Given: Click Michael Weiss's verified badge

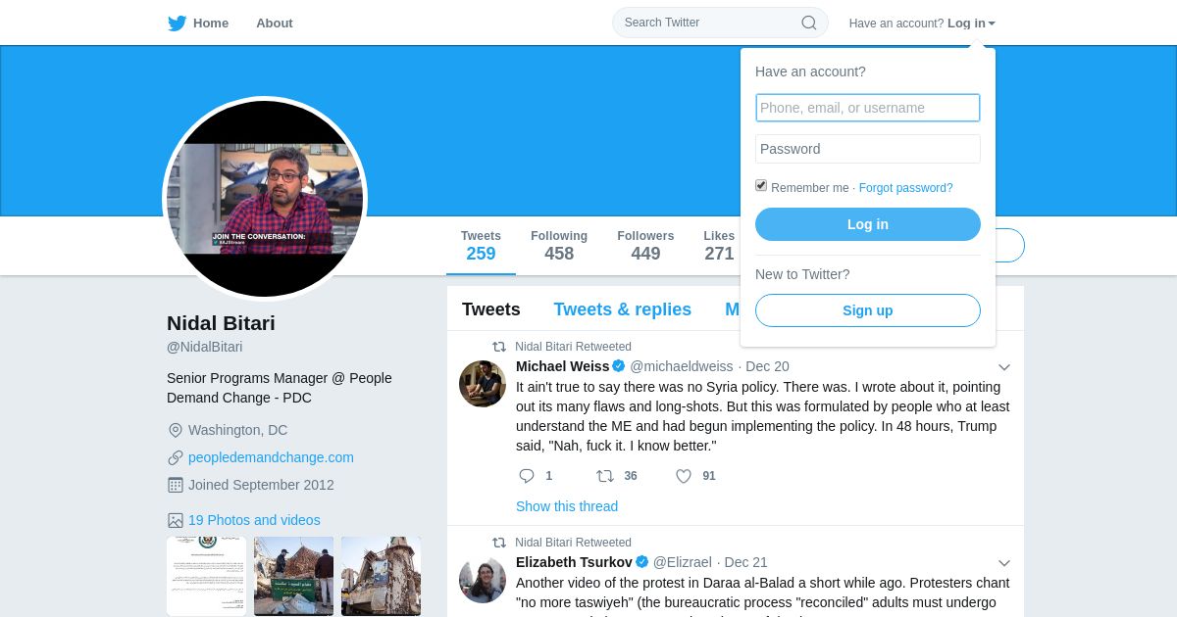Looking at the screenshot, I should pyautogui.click(x=619, y=366).
